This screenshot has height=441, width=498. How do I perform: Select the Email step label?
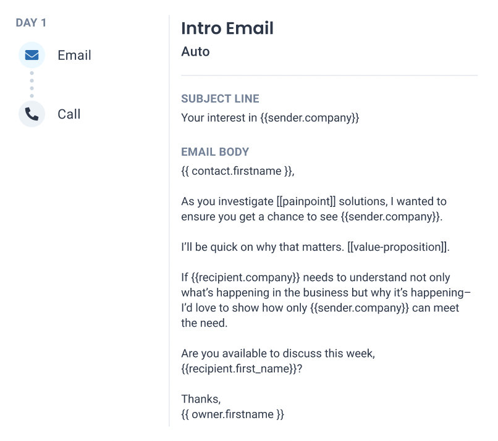pyautogui.click(x=74, y=55)
